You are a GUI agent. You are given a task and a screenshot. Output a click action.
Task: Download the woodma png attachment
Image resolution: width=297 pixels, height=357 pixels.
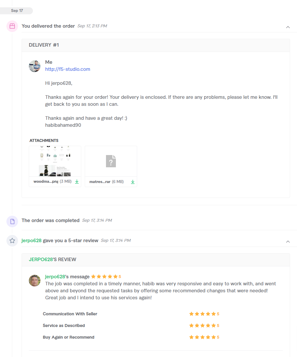(77, 182)
